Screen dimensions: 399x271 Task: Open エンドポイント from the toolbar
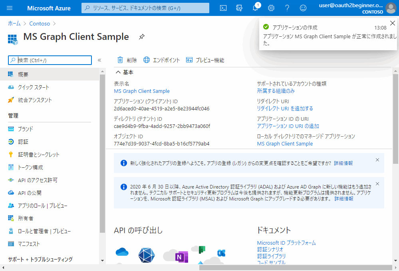coord(161,60)
